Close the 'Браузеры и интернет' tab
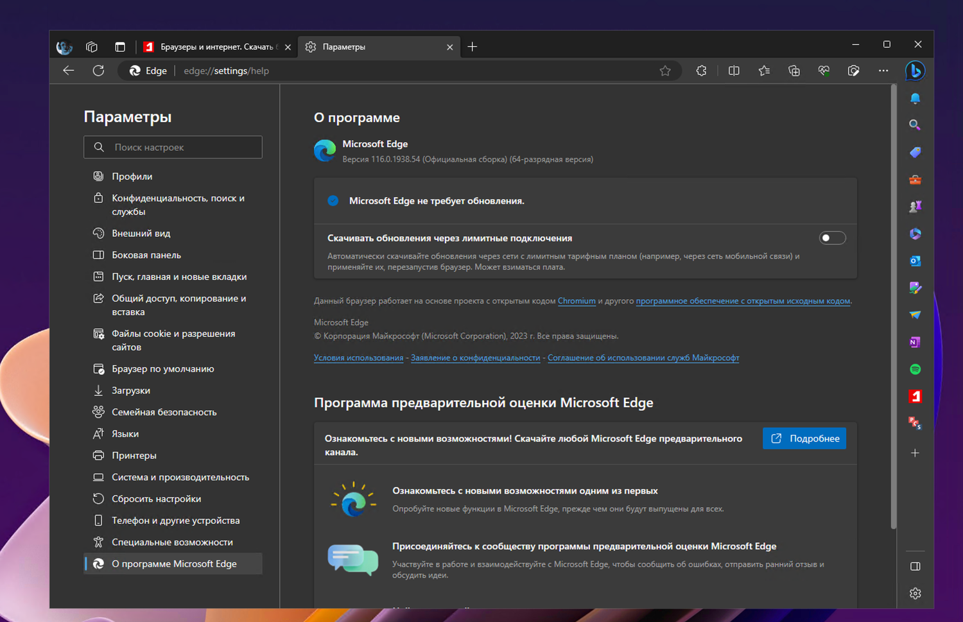The height and width of the screenshot is (622, 963). [288, 47]
